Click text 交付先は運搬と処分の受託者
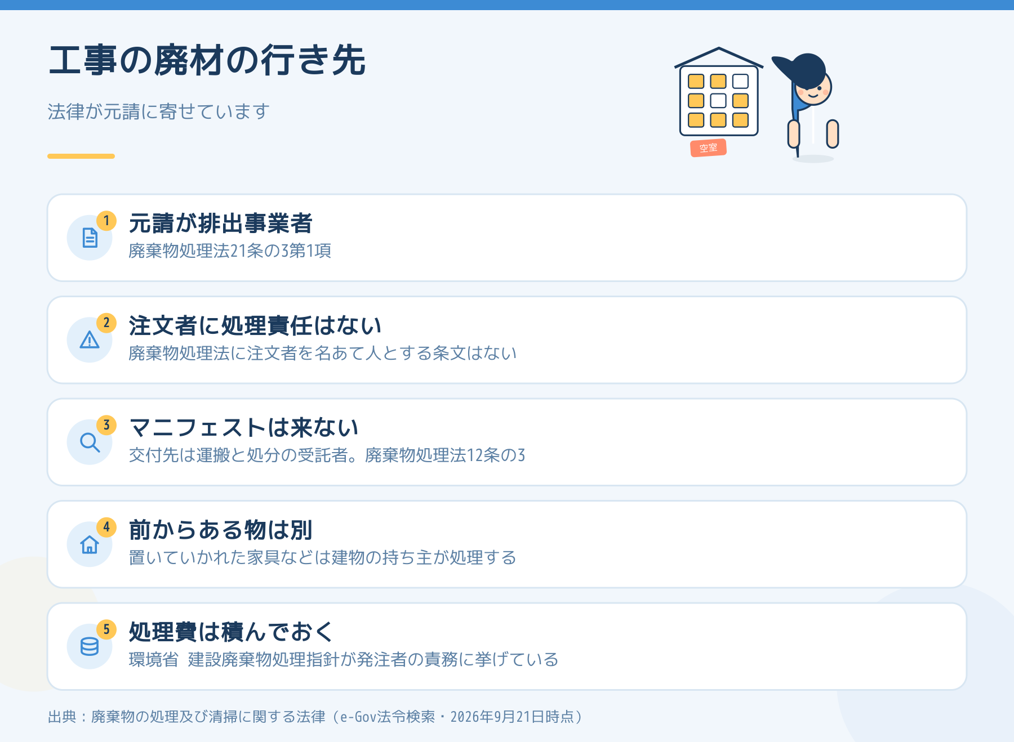Viewport: 1014px width, 742px height. coord(238,455)
